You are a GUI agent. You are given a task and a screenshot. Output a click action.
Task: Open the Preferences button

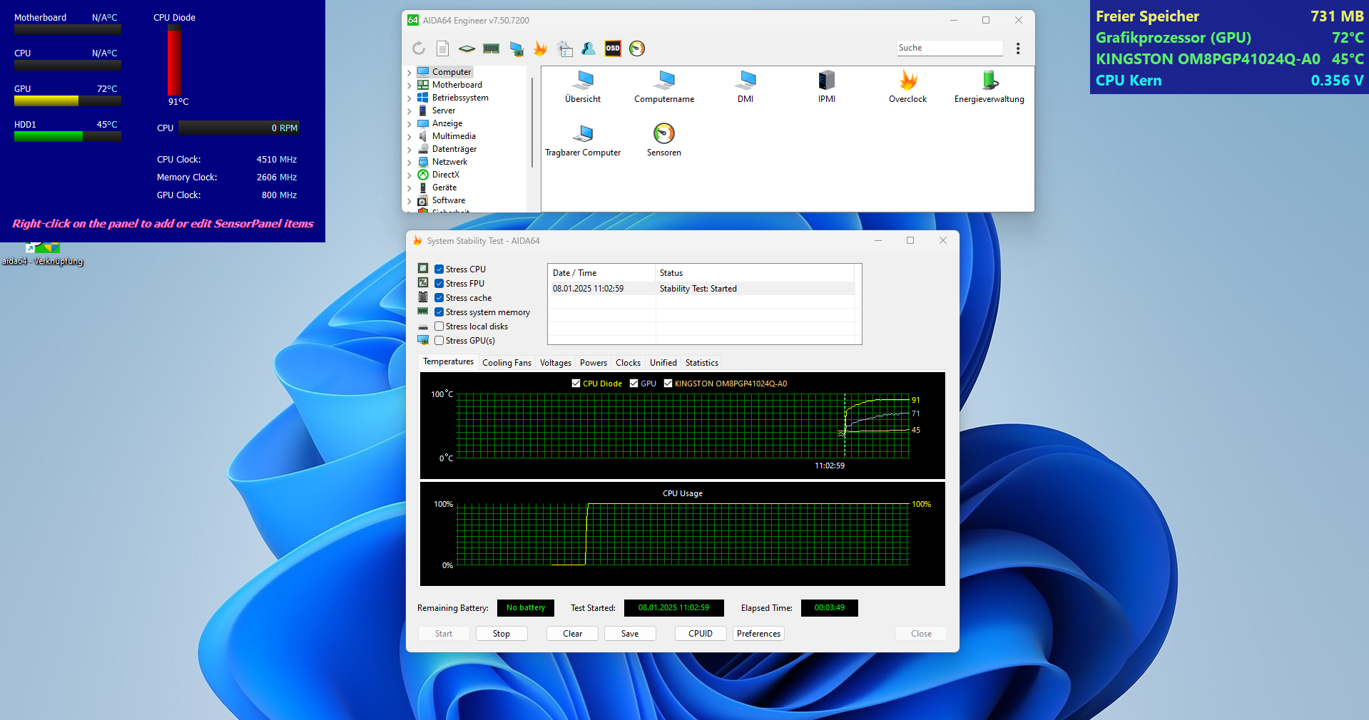[758, 634]
